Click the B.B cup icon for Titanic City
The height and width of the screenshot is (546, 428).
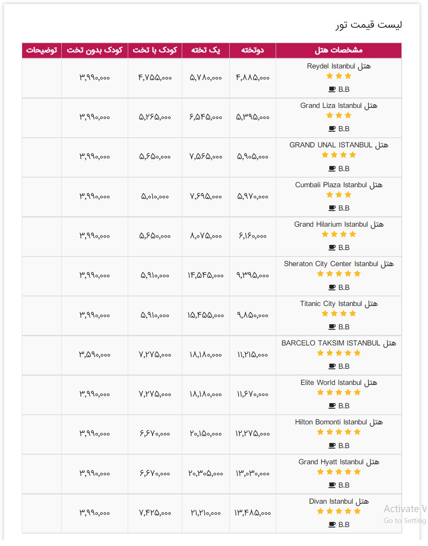pyautogui.click(x=332, y=327)
